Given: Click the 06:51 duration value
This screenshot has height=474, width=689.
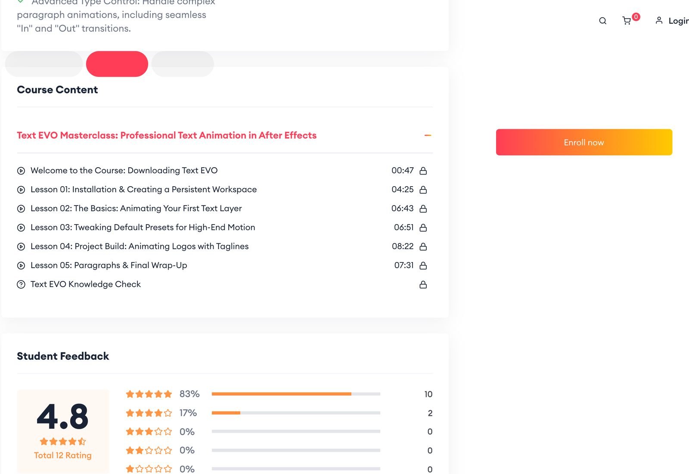Looking at the screenshot, I should (404, 227).
